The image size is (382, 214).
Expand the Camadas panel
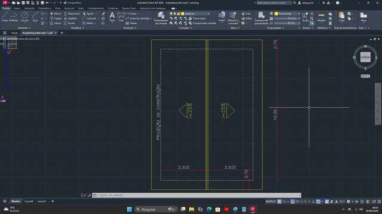(x=185, y=28)
